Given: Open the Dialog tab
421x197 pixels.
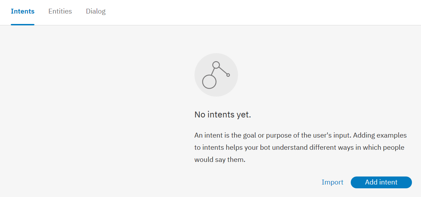Looking at the screenshot, I should [x=96, y=11].
